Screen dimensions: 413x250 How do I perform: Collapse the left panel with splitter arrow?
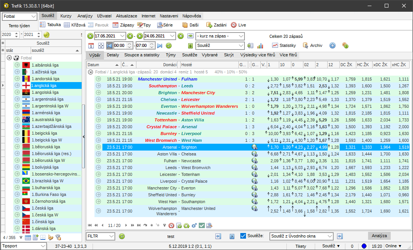pos(84,137)
